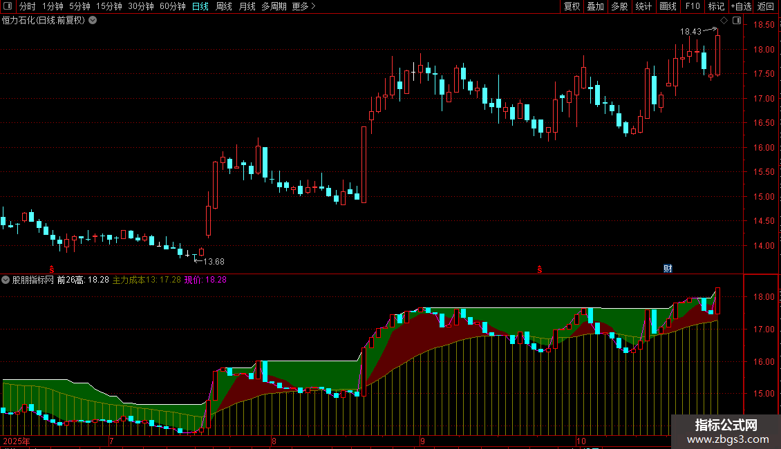Open F10 company info

click(x=693, y=6)
